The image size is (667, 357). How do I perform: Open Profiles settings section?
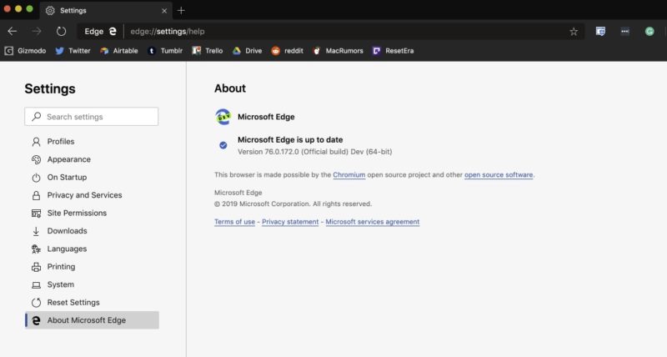[x=60, y=142]
